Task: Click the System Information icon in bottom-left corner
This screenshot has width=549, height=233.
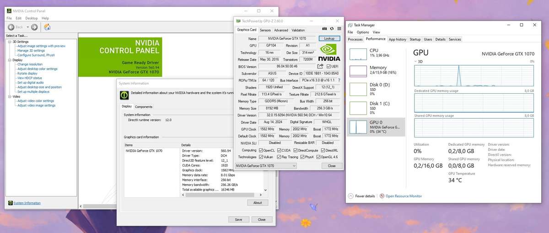Action: [x=10, y=203]
